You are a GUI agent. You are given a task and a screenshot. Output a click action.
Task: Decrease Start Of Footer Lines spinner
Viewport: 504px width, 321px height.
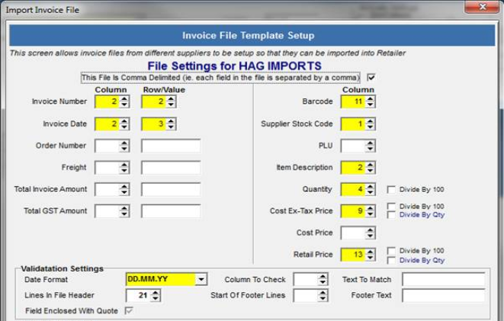[323, 299]
